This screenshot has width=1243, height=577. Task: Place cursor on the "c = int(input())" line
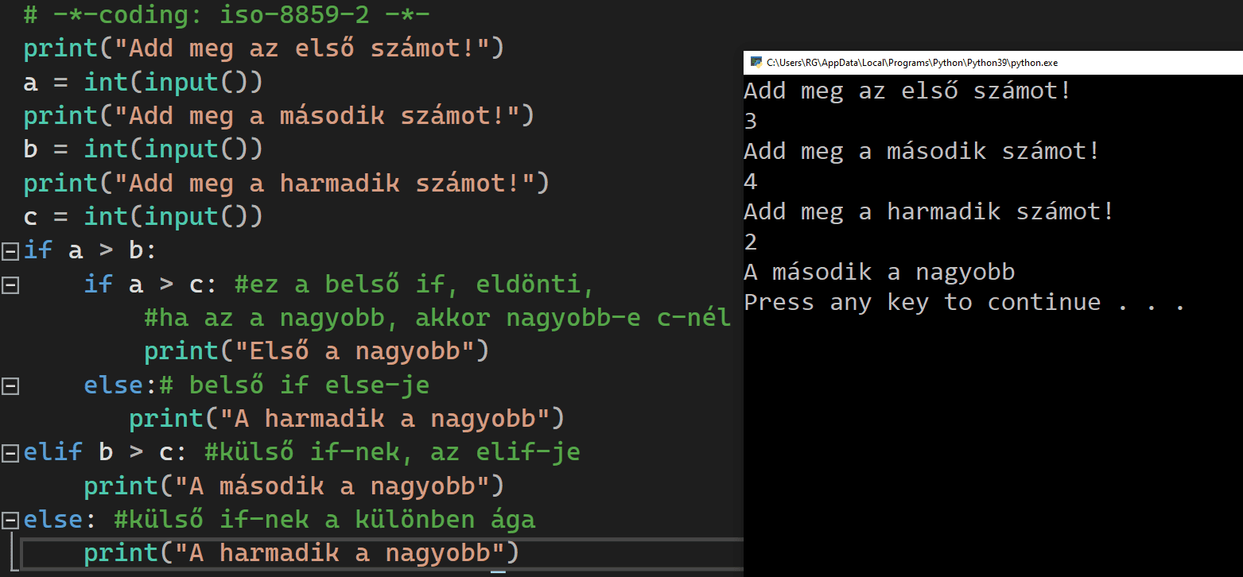click(142, 217)
